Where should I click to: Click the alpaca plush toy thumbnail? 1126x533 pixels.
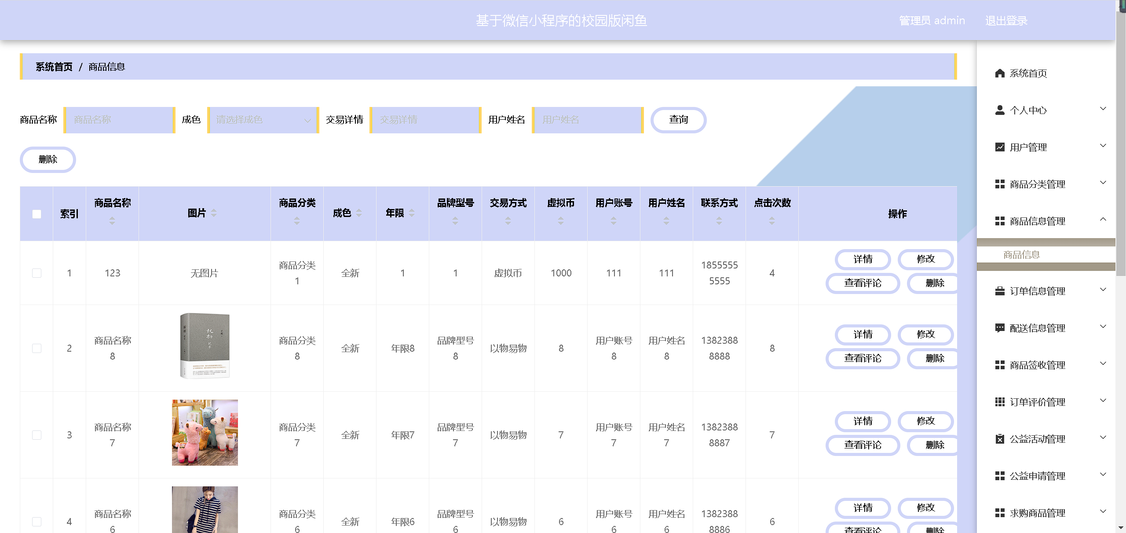click(x=205, y=433)
